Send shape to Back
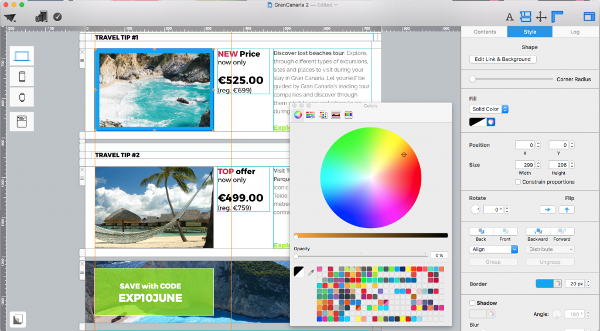600x331 pixels. 481,232
